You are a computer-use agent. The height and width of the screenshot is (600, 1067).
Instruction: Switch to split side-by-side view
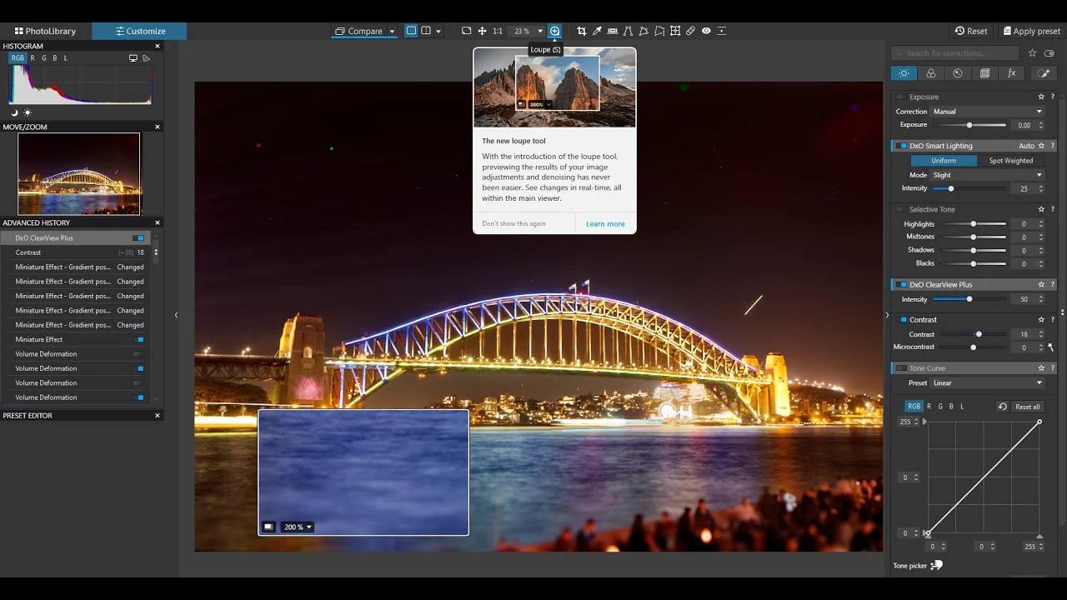426,31
